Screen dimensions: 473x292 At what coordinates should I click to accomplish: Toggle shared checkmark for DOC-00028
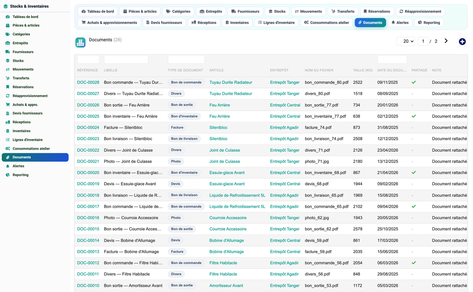(x=414, y=83)
